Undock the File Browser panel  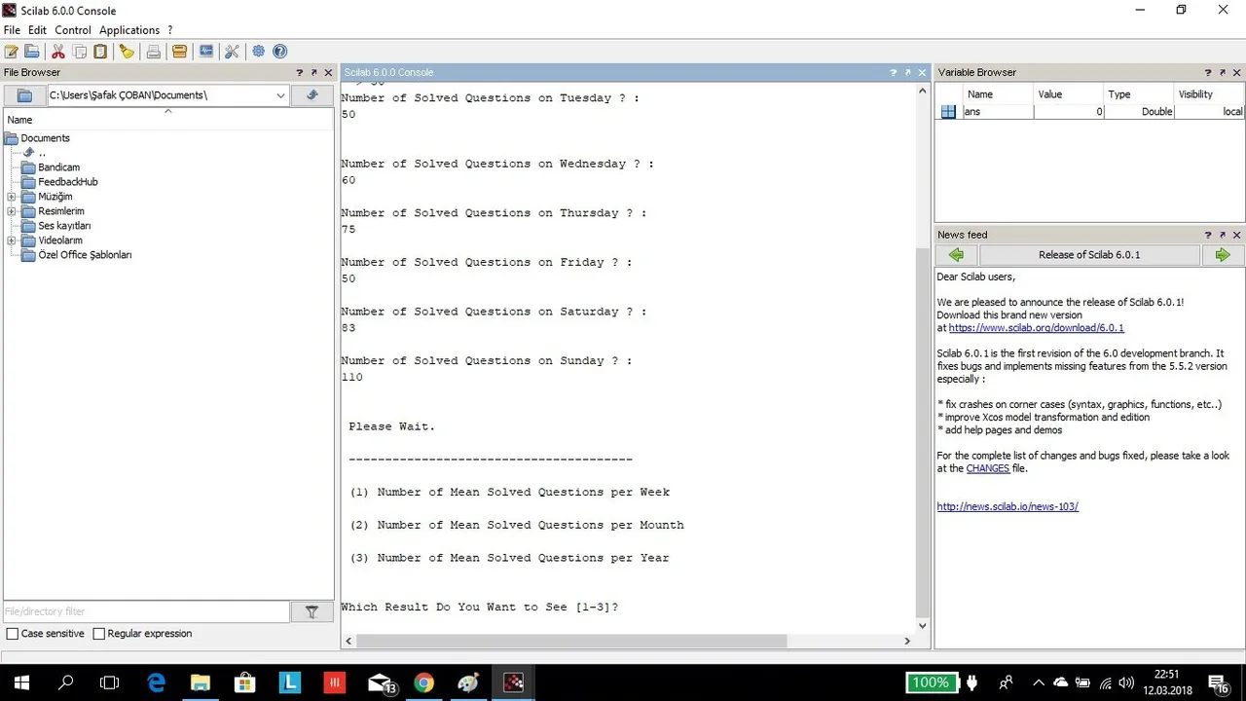coord(313,72)
